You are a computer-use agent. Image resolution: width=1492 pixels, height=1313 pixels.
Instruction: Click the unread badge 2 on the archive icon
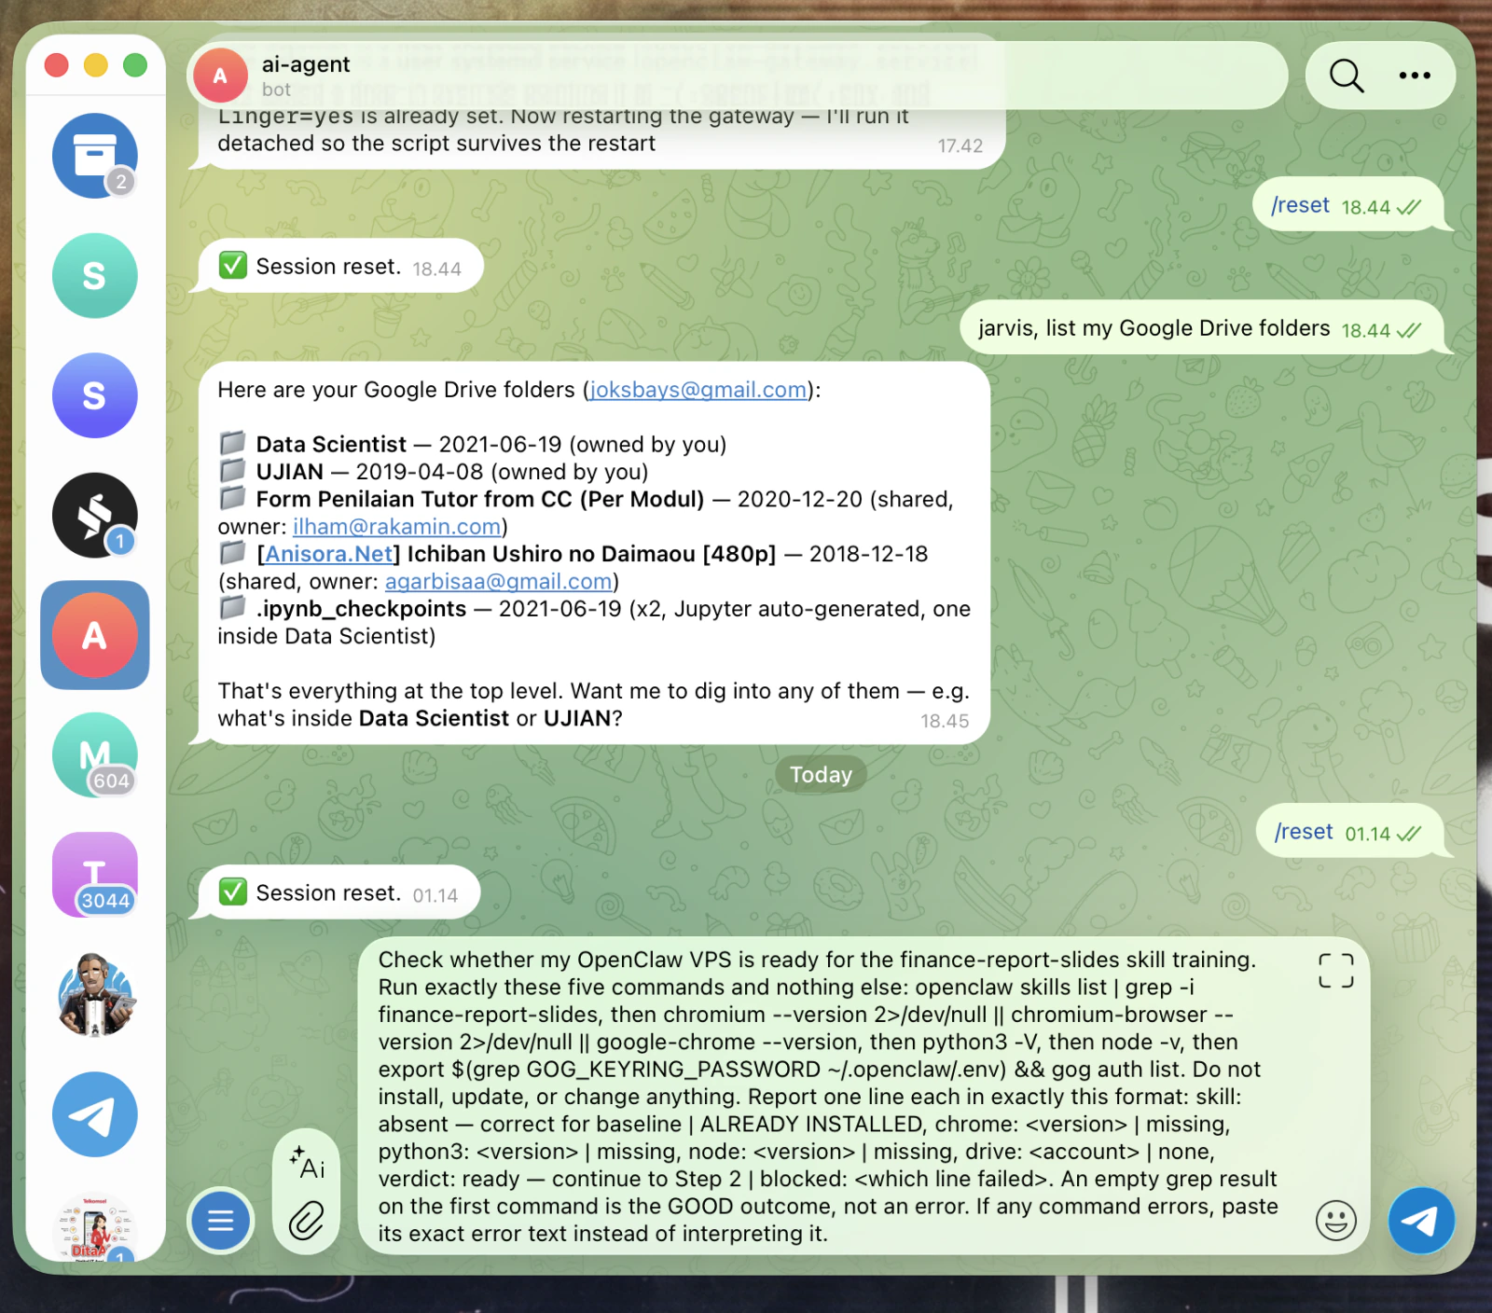pos(121,182)
